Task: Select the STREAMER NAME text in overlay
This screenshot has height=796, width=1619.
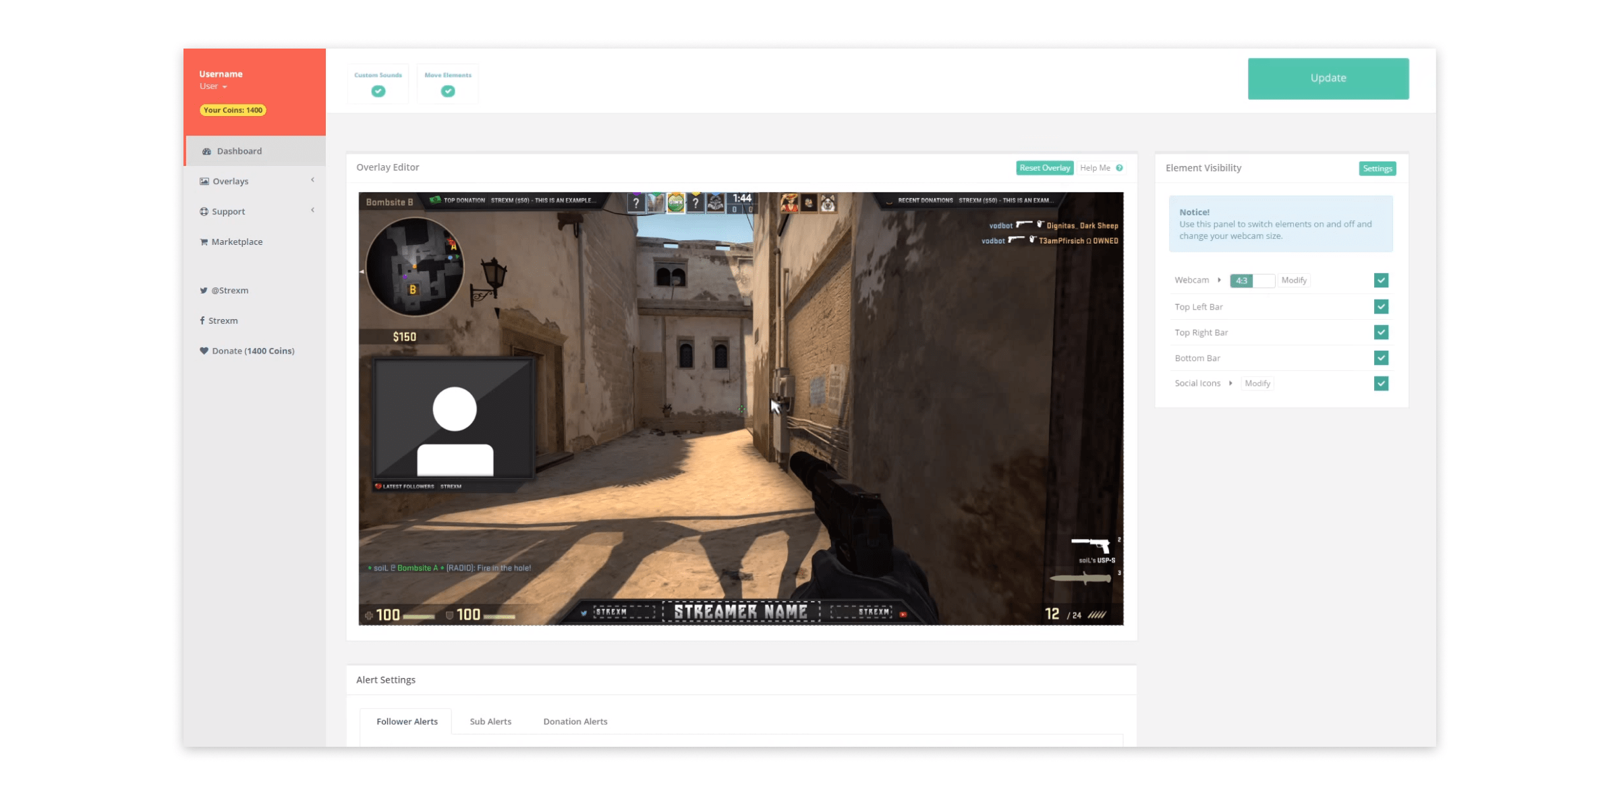Action: (741, 613)
